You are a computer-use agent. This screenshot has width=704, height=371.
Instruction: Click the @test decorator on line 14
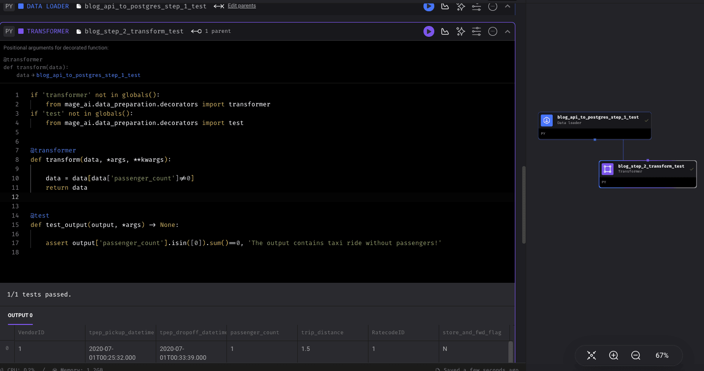click(40, 216)
